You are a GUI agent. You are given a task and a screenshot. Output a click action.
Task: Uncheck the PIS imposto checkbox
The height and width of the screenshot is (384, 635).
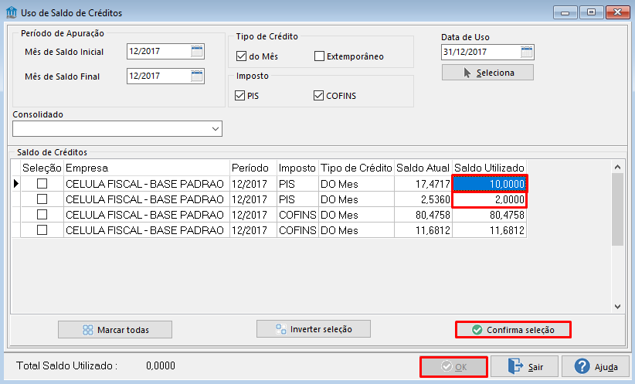click(239, 96)
